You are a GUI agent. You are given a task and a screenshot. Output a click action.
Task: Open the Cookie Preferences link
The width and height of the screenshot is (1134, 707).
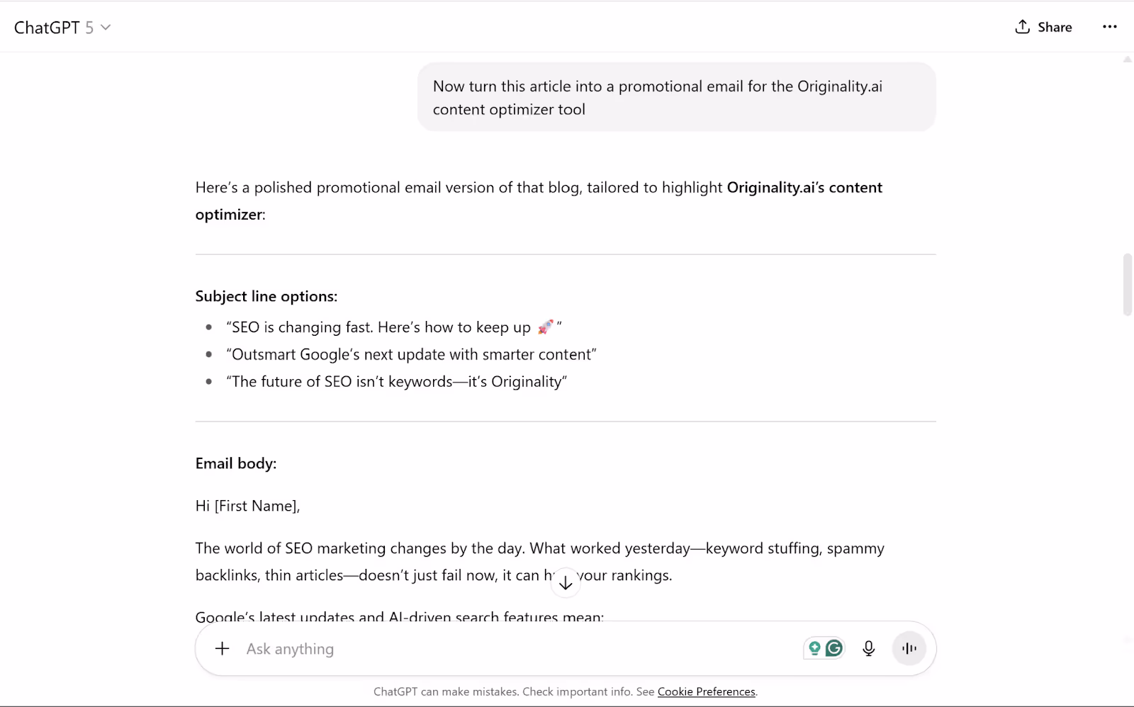click(706, 691)
